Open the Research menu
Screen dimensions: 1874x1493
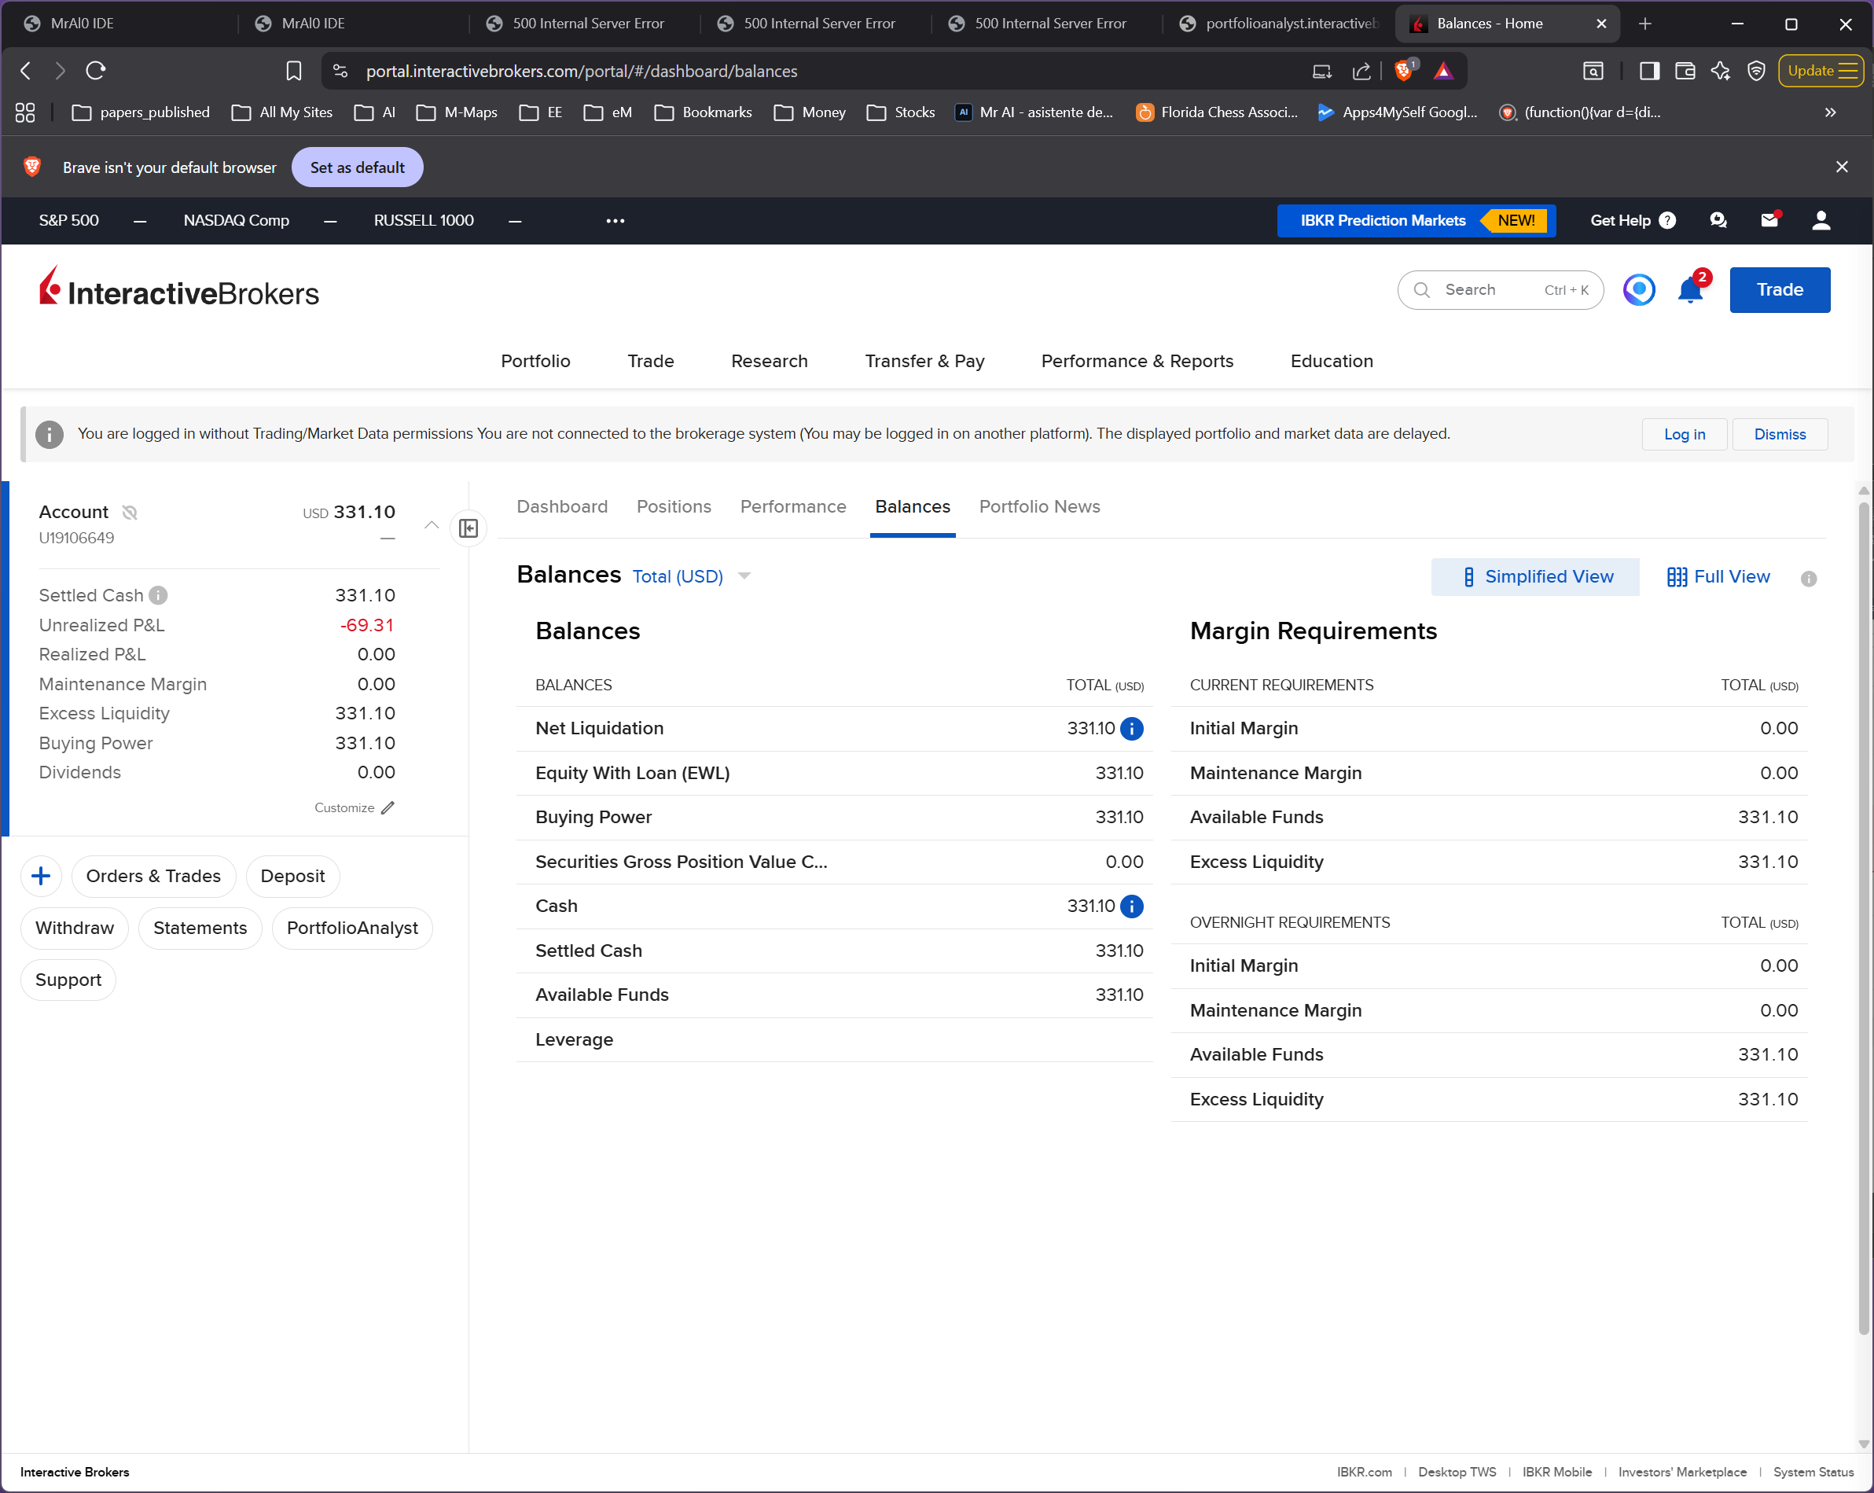click(770, 361)
